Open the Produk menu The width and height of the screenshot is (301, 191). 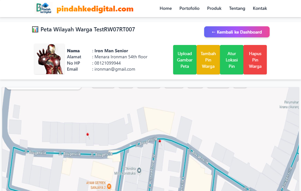[214, 9]
